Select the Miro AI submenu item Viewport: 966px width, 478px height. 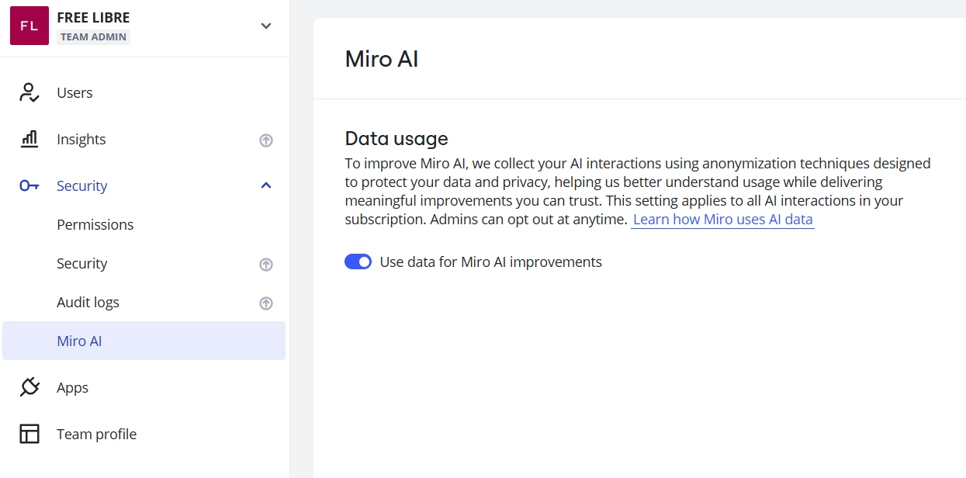tap(144, 341)
